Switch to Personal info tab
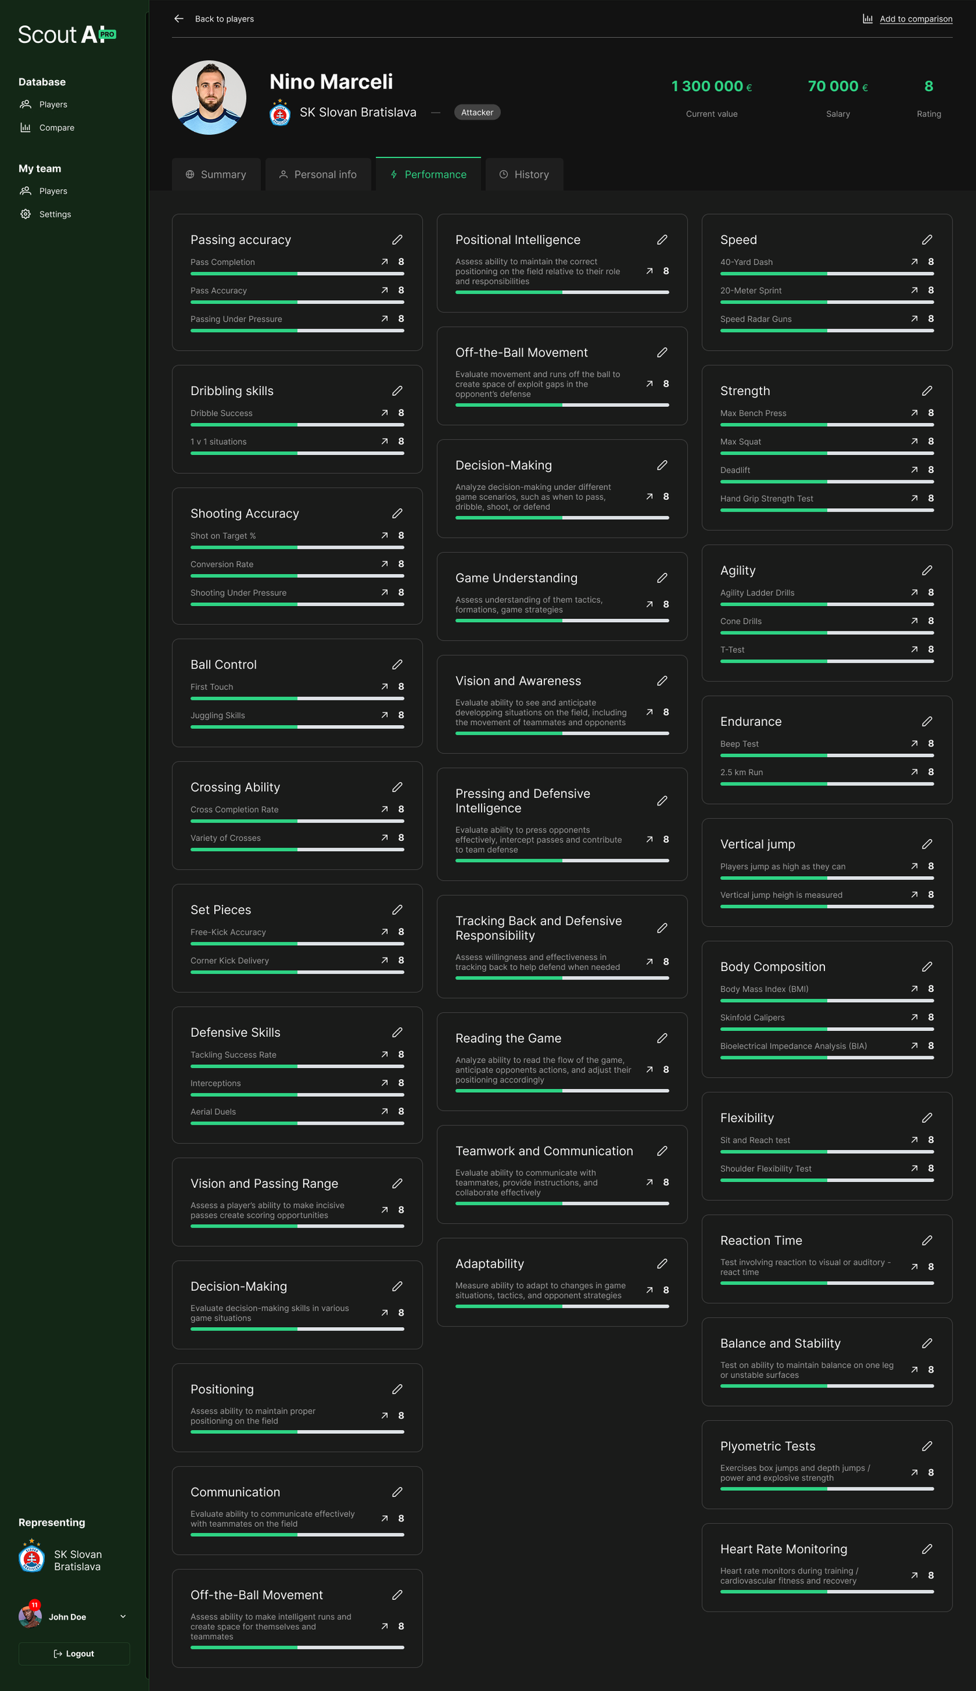Screen dimensions: 976x1691 (x=318, y=174)
